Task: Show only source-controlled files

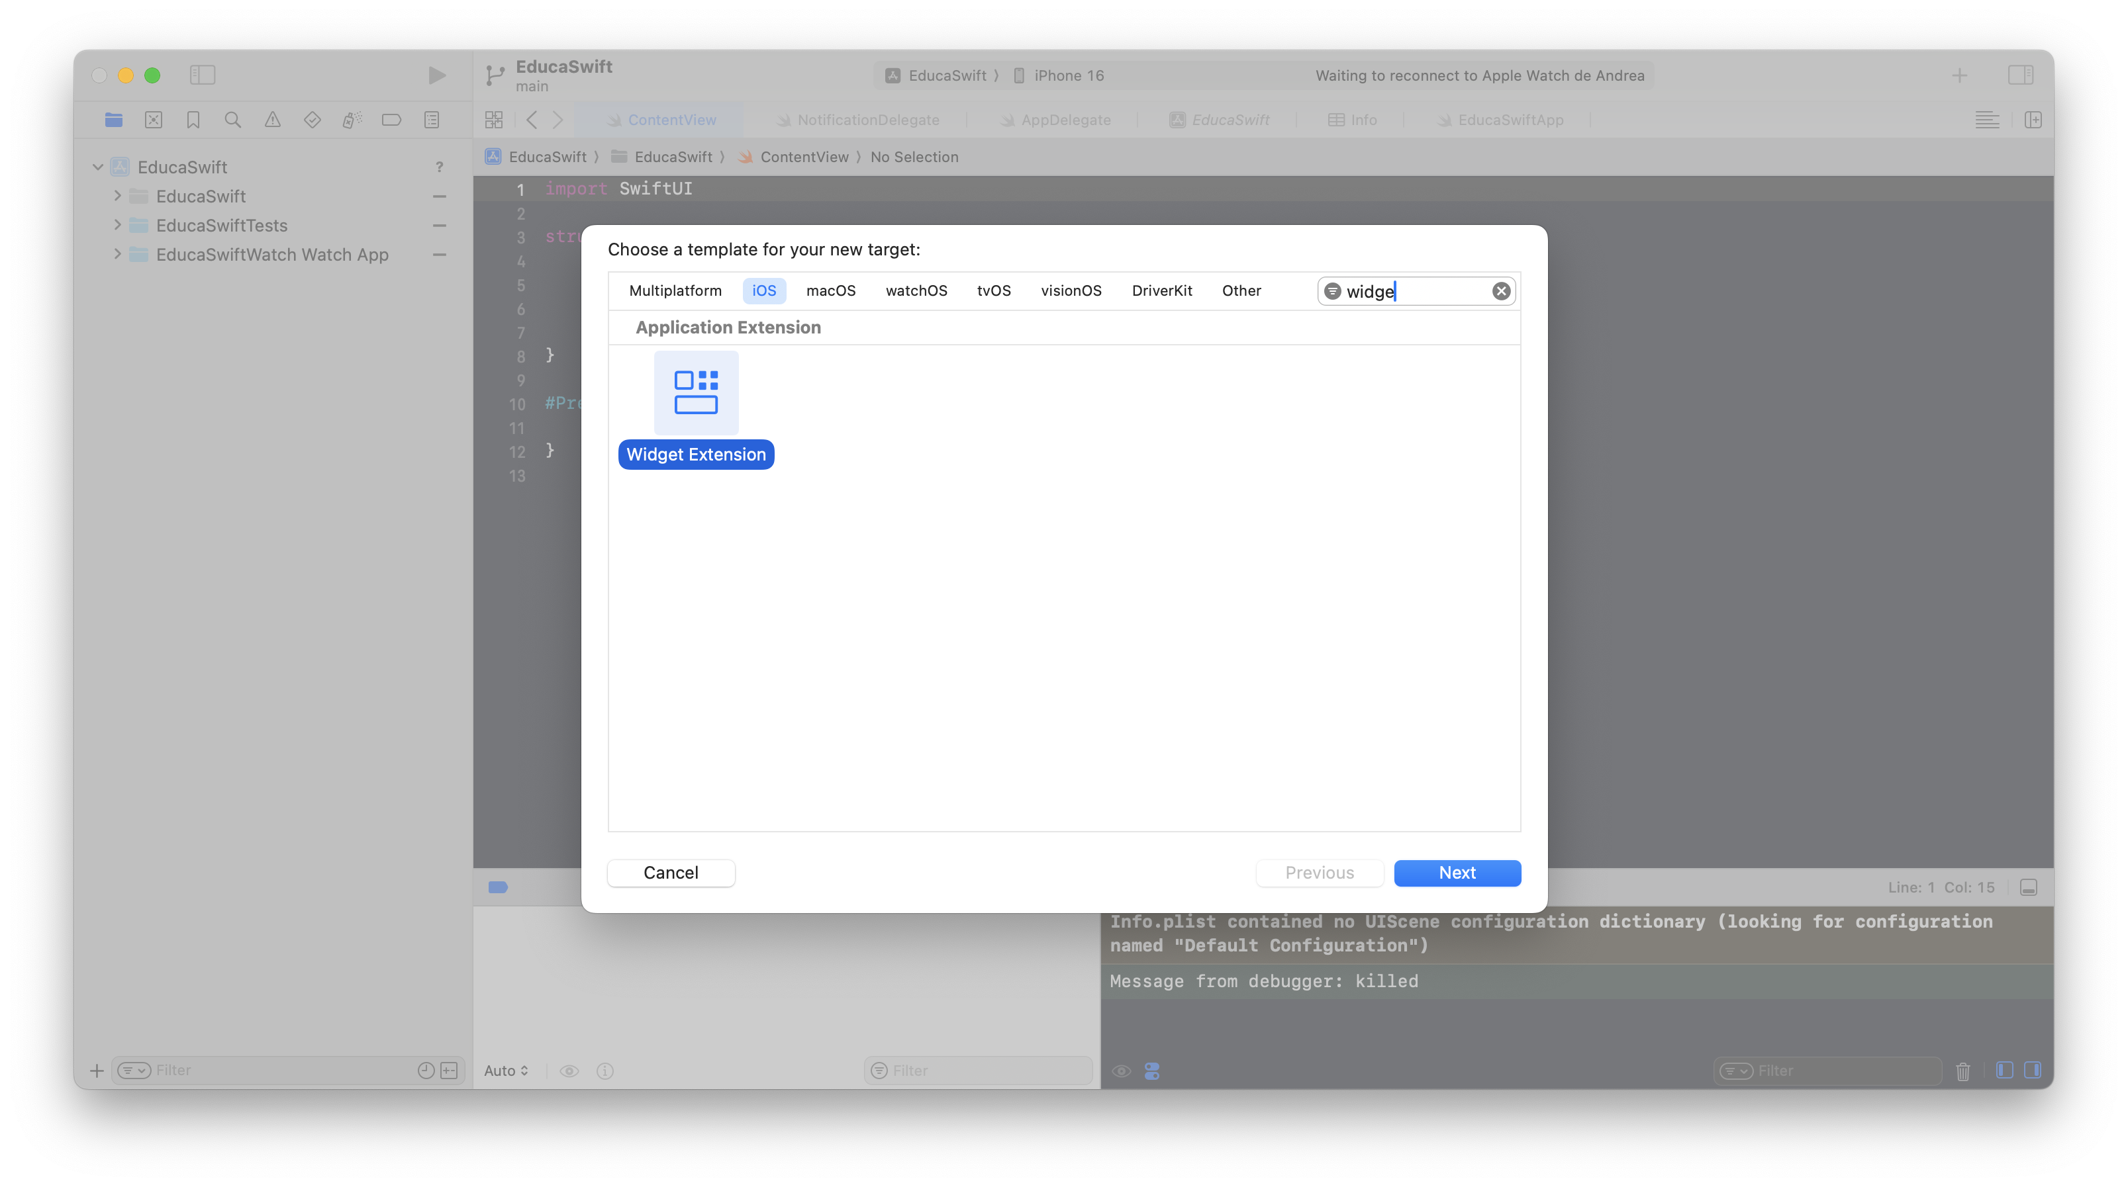Action: [x=448, y=1071]
